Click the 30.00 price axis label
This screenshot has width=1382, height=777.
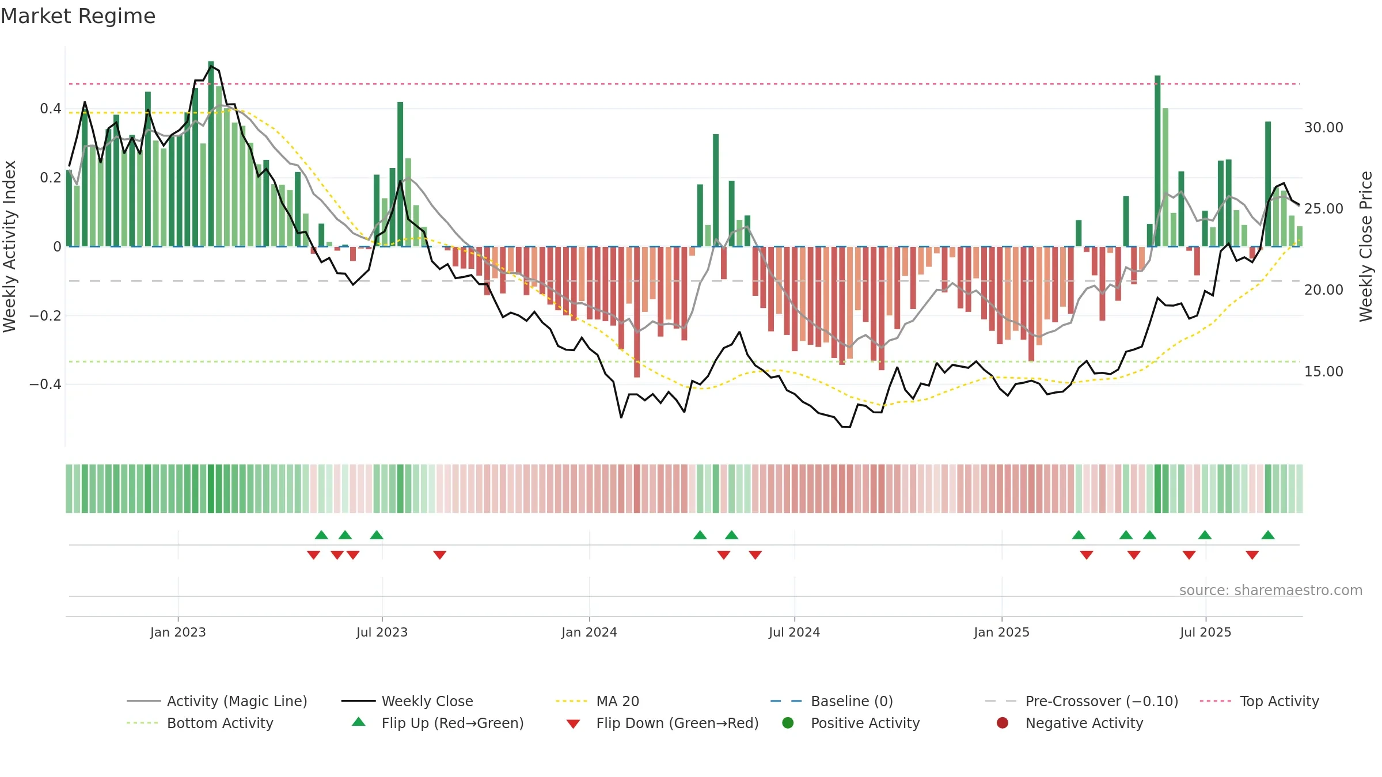1323,127
